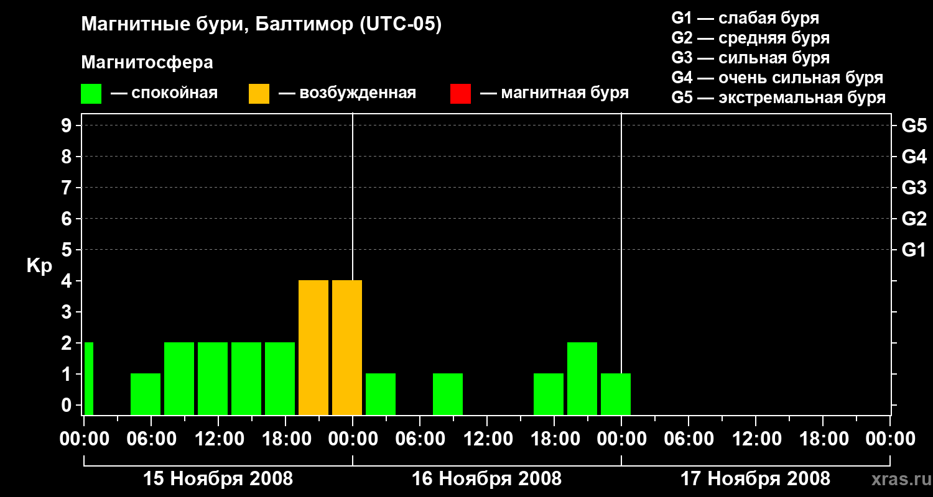Click the 12:00 time label under 17 November
Screen dimensions: 933x497
(755, 439)
